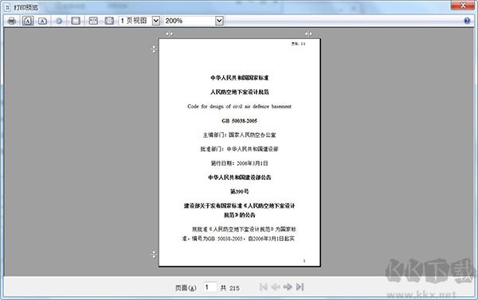Close the print preview window
Image resolution: width=478 pixels, height=300 pixels.
click(x=463, y=6)
